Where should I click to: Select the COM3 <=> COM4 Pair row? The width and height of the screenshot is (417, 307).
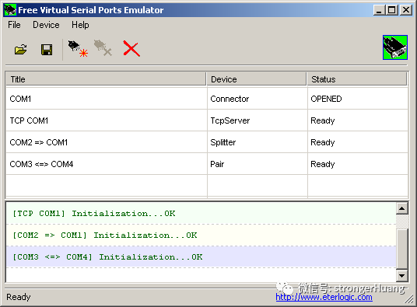[x=207, y=164]
